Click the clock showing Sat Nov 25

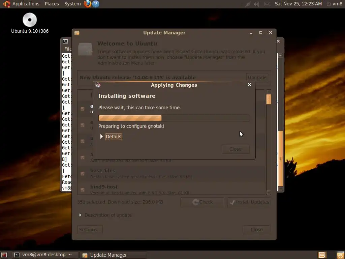298,4
